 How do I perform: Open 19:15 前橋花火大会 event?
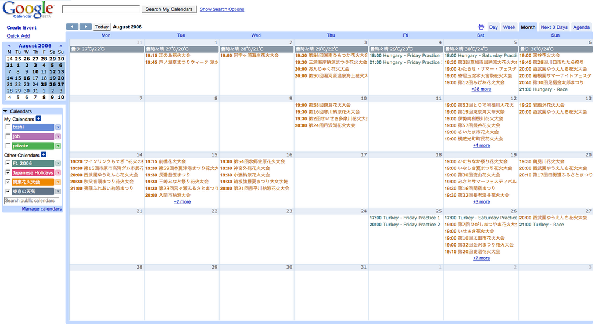pos(166,161)
